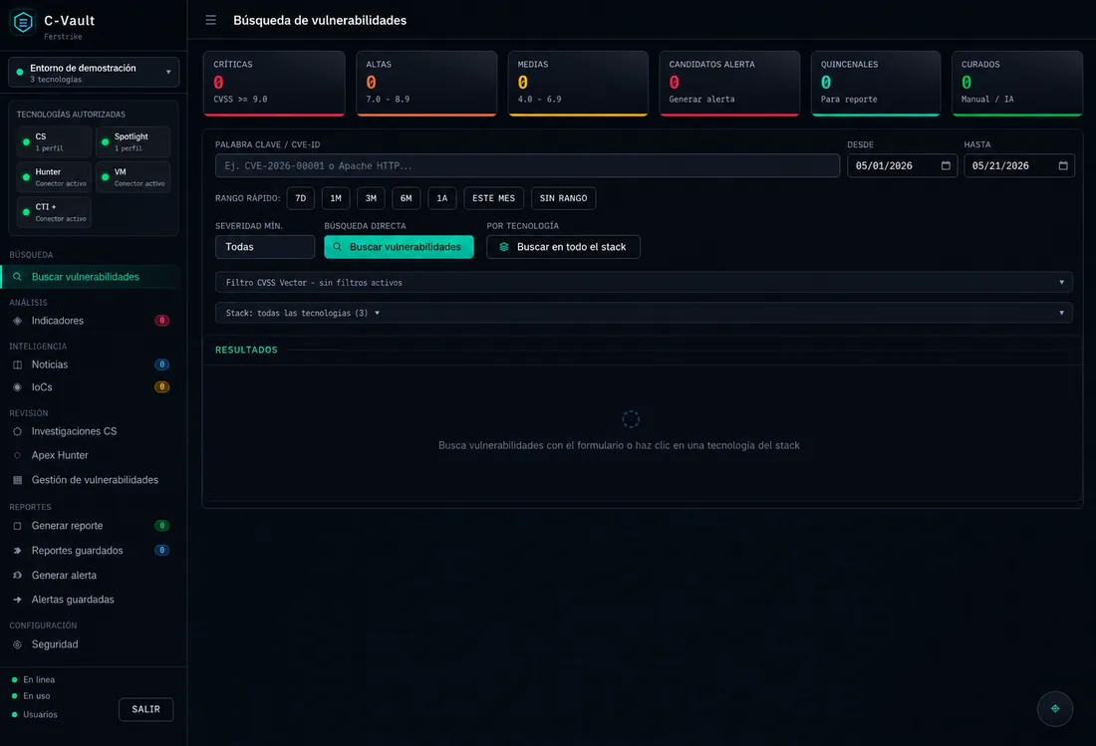Expand the Stack todas las tecnologías row
Image resolution: width=1096 pixels, height=746 pixels.
[644, 313]
